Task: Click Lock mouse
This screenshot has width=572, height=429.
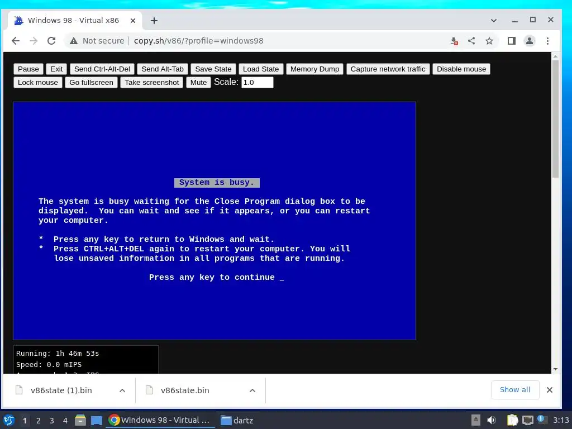Action: (38, 83)
